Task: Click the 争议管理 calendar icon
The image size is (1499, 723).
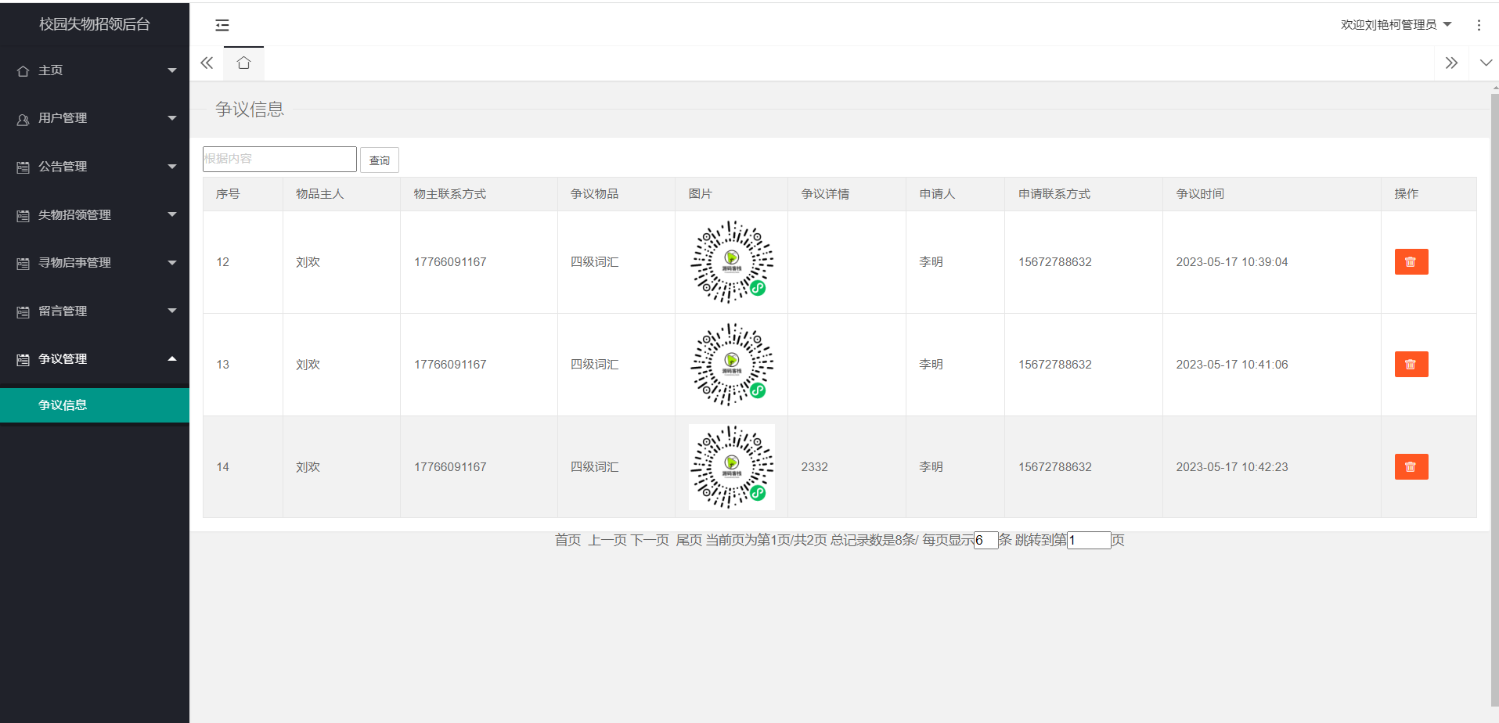Action: pyautogui.click(x=23, y=360)
